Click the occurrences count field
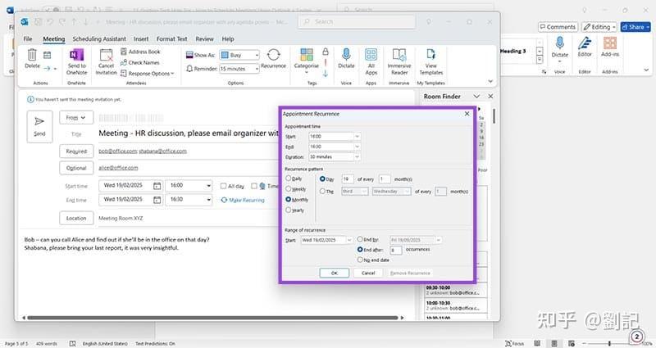Image resolution: width=656 pixels, height=348 pixels. [x=396, y=250]
